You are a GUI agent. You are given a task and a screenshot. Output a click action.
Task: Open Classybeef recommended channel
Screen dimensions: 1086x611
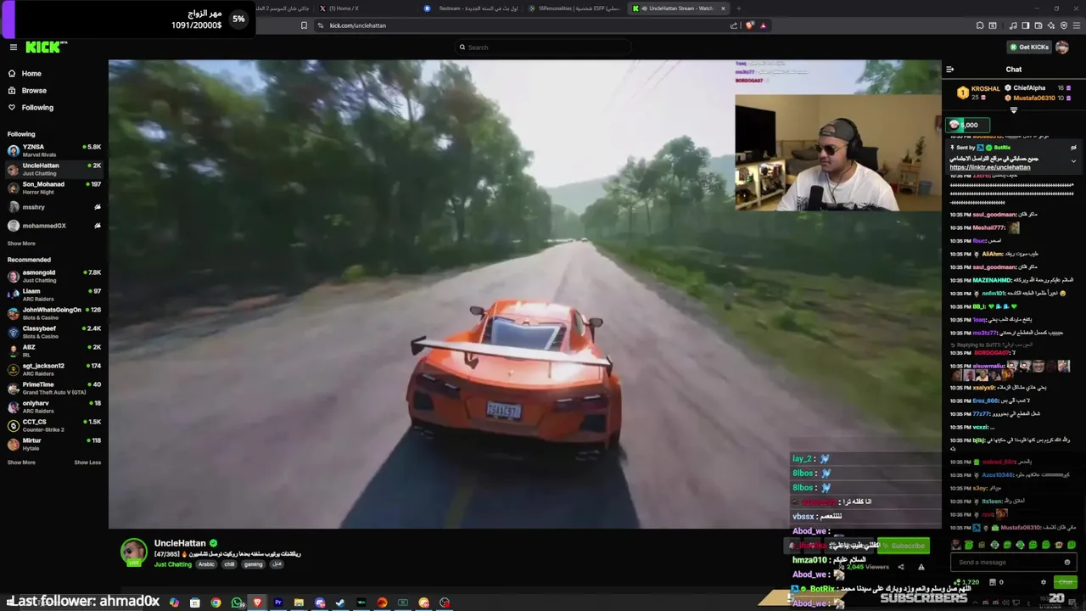click(x=54, y=332)
